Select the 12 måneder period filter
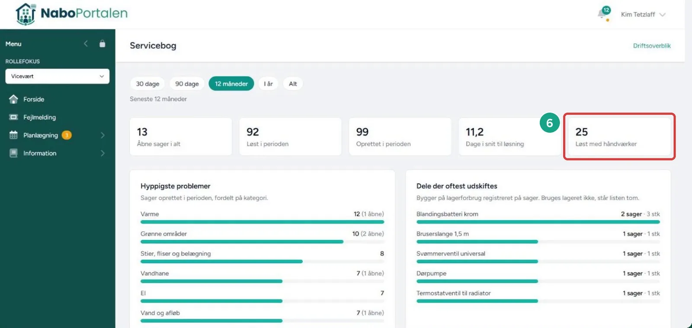Viewport: 692px width, 328px height. pyautogui.click(x=231, y=84)
